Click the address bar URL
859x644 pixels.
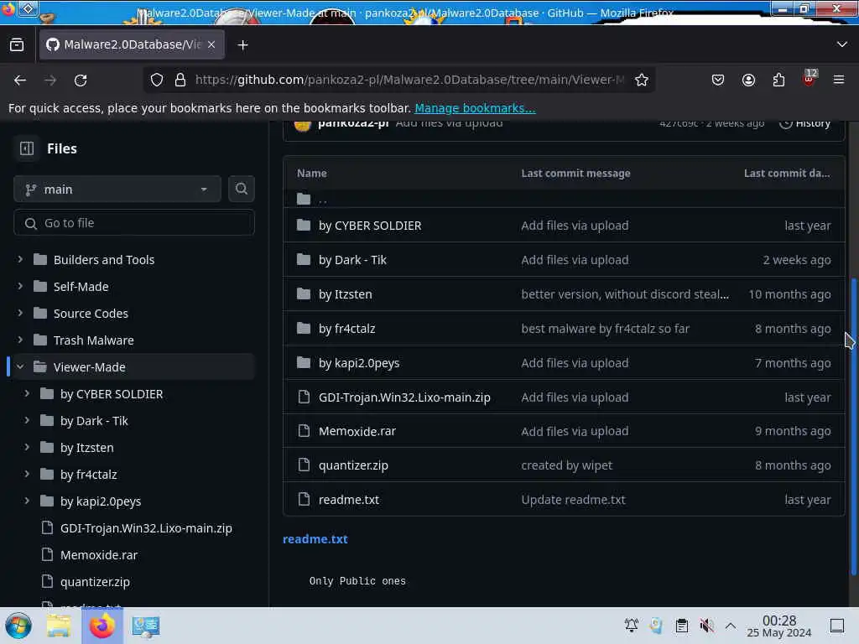[x=409, y=80]
